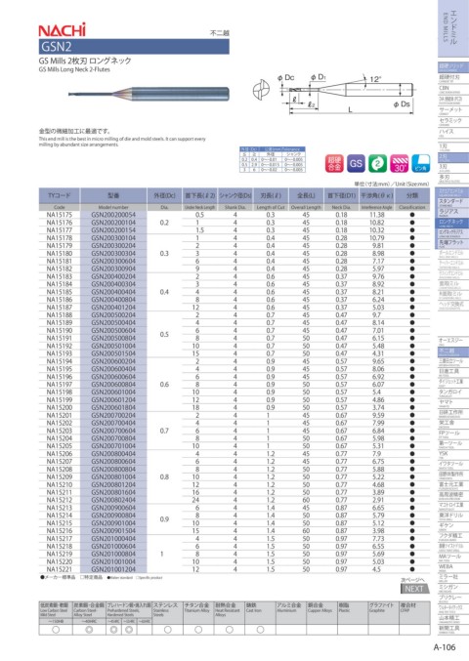Screen dimensions: 469x661
Task: Select the オーエスジー maker tab
Action: click(x=453, y=341)
